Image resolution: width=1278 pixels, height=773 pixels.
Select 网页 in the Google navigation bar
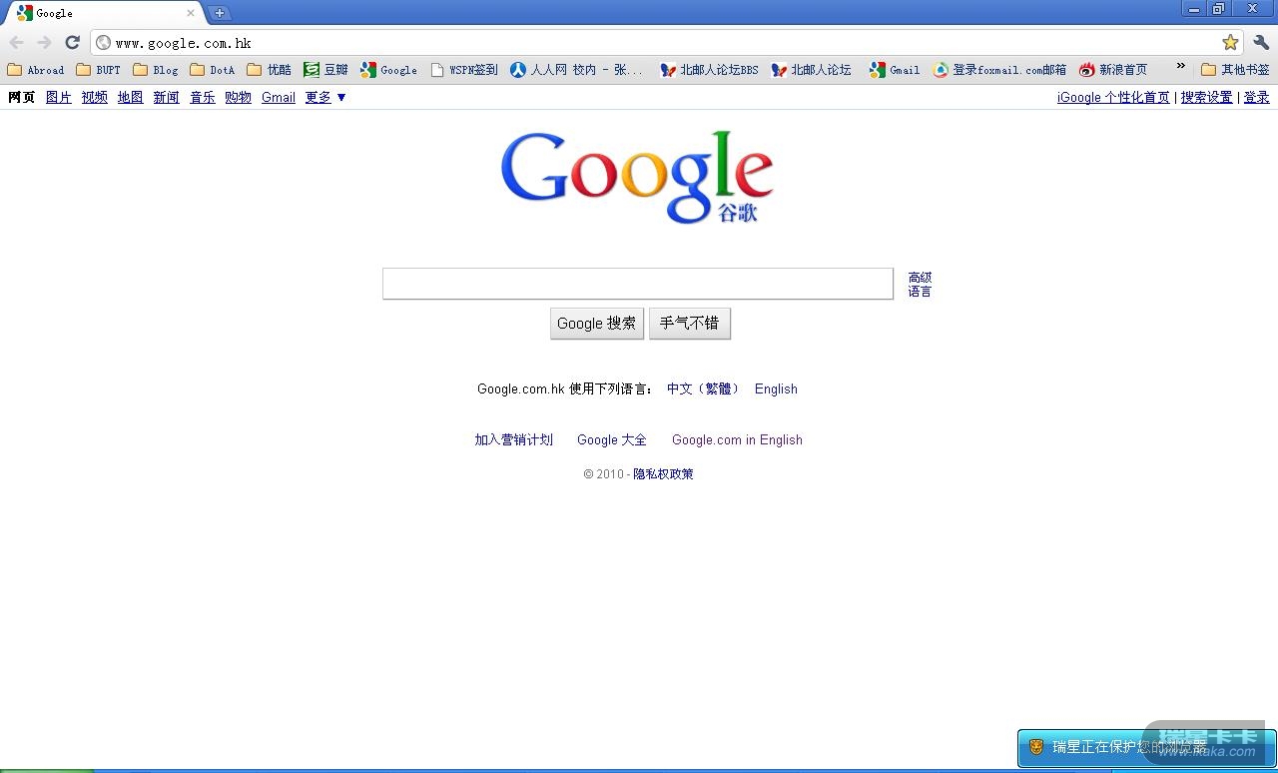21,97
